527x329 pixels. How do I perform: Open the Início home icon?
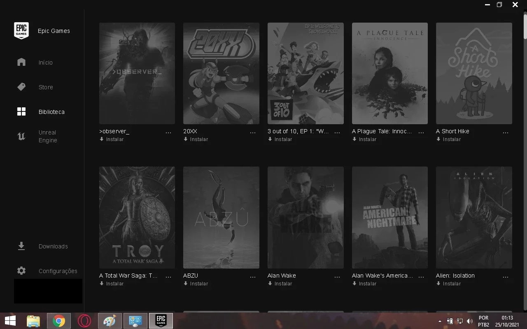pos(21,62)
